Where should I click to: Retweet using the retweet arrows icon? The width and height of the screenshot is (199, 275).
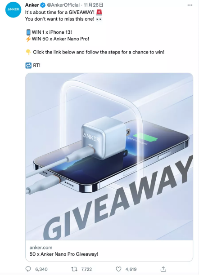tap(74, 269)
